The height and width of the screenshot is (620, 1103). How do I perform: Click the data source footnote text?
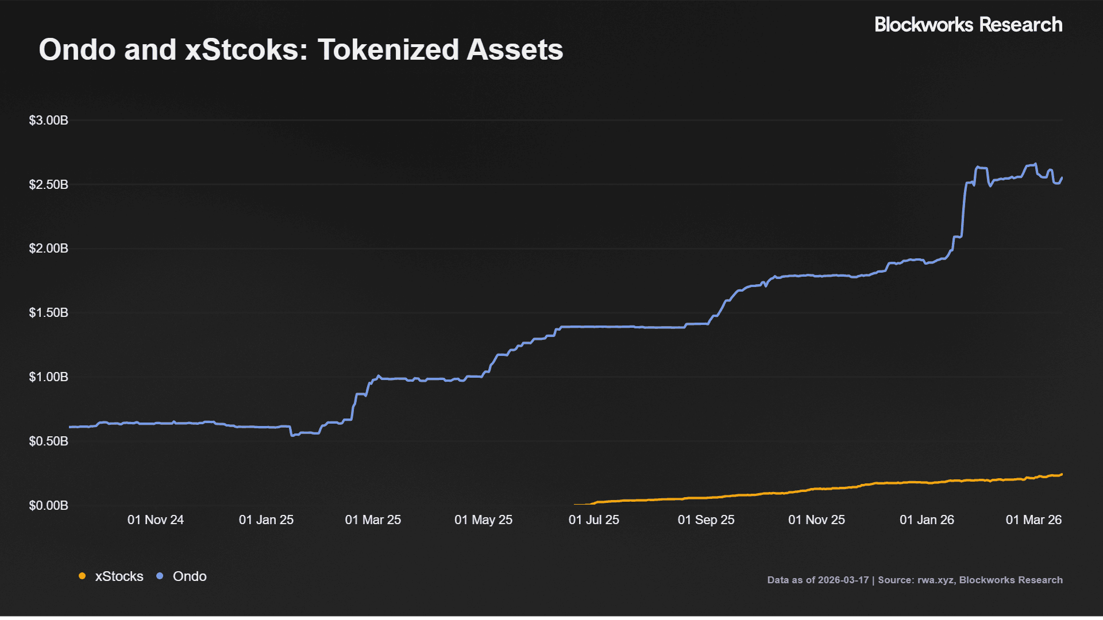915,580
